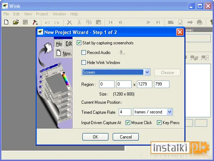Click the Region first field showing 0
The width and height of the screenshot is (214, 161).
(107, 84)
